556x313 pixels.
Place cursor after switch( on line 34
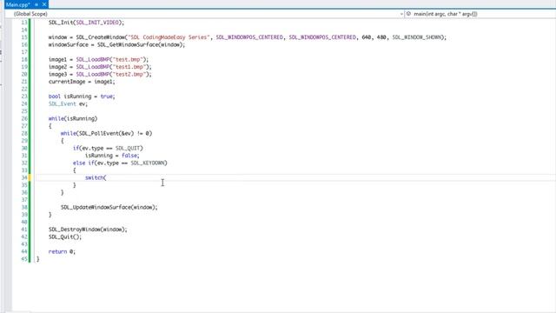[107, 177]
